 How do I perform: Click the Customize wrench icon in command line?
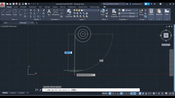40,90
